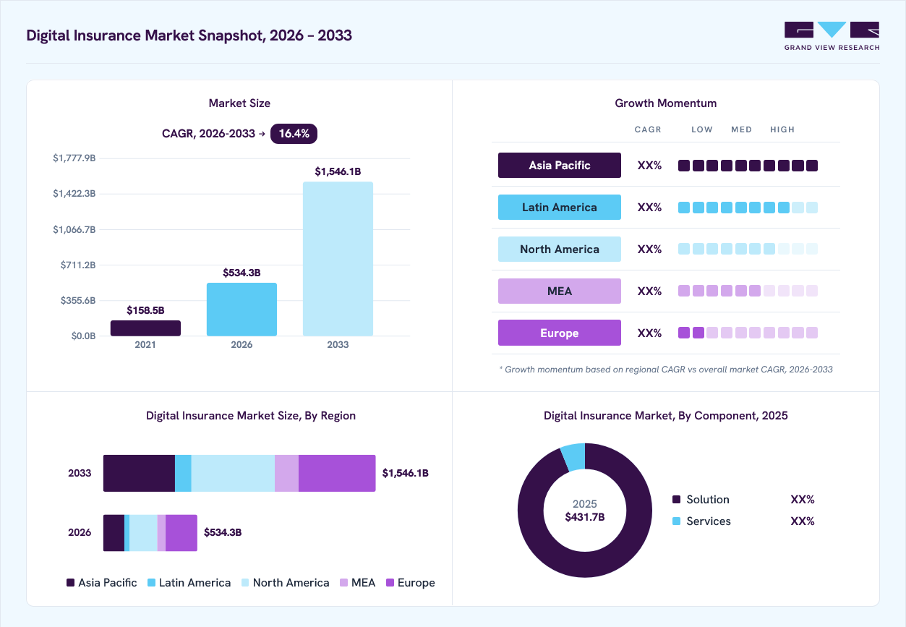Image resolution: width=906 pixels, height=627 pixels.
Task: Click the Asia Pacific XX% CAGR value
Action: pos(649,165)
